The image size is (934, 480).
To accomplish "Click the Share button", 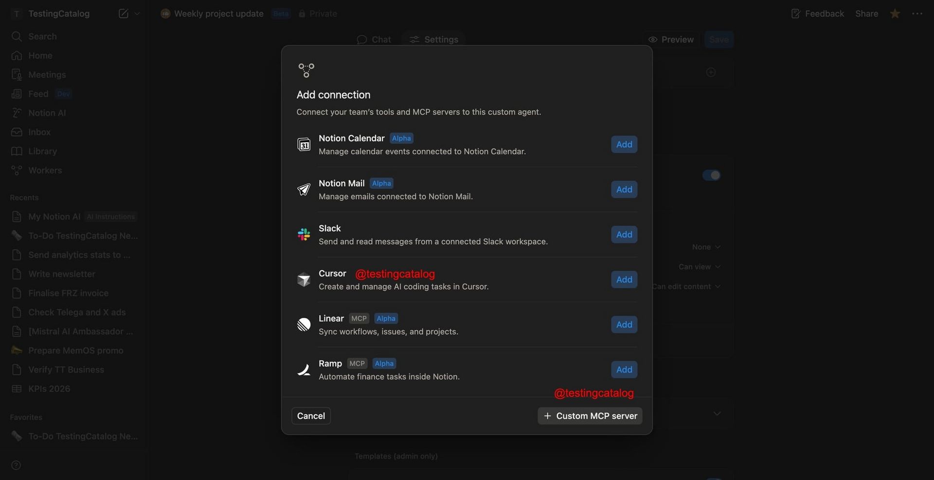I will [x=867, y=14].
